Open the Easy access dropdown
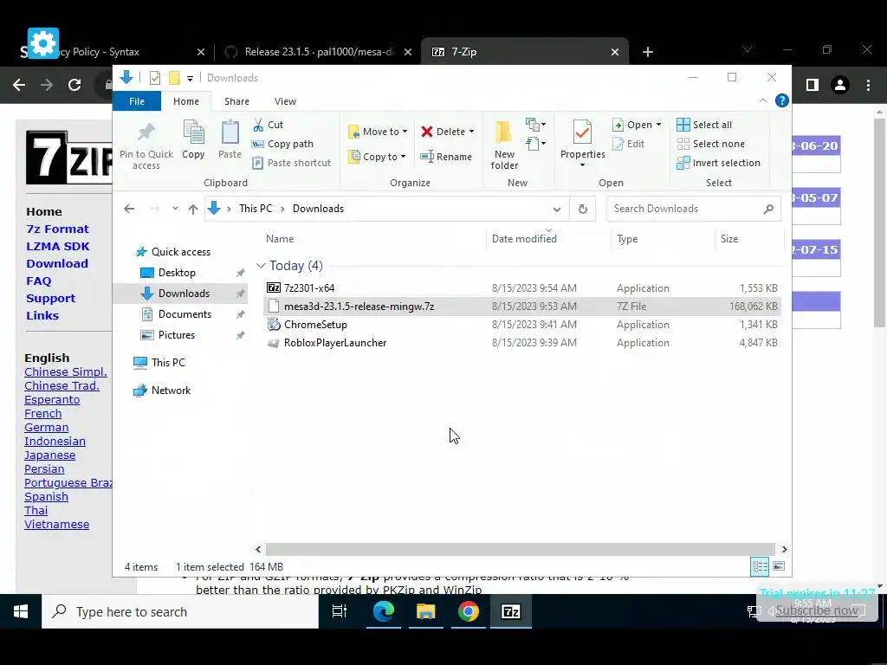This screenshot has height=665, width=887. pos(535,144)
